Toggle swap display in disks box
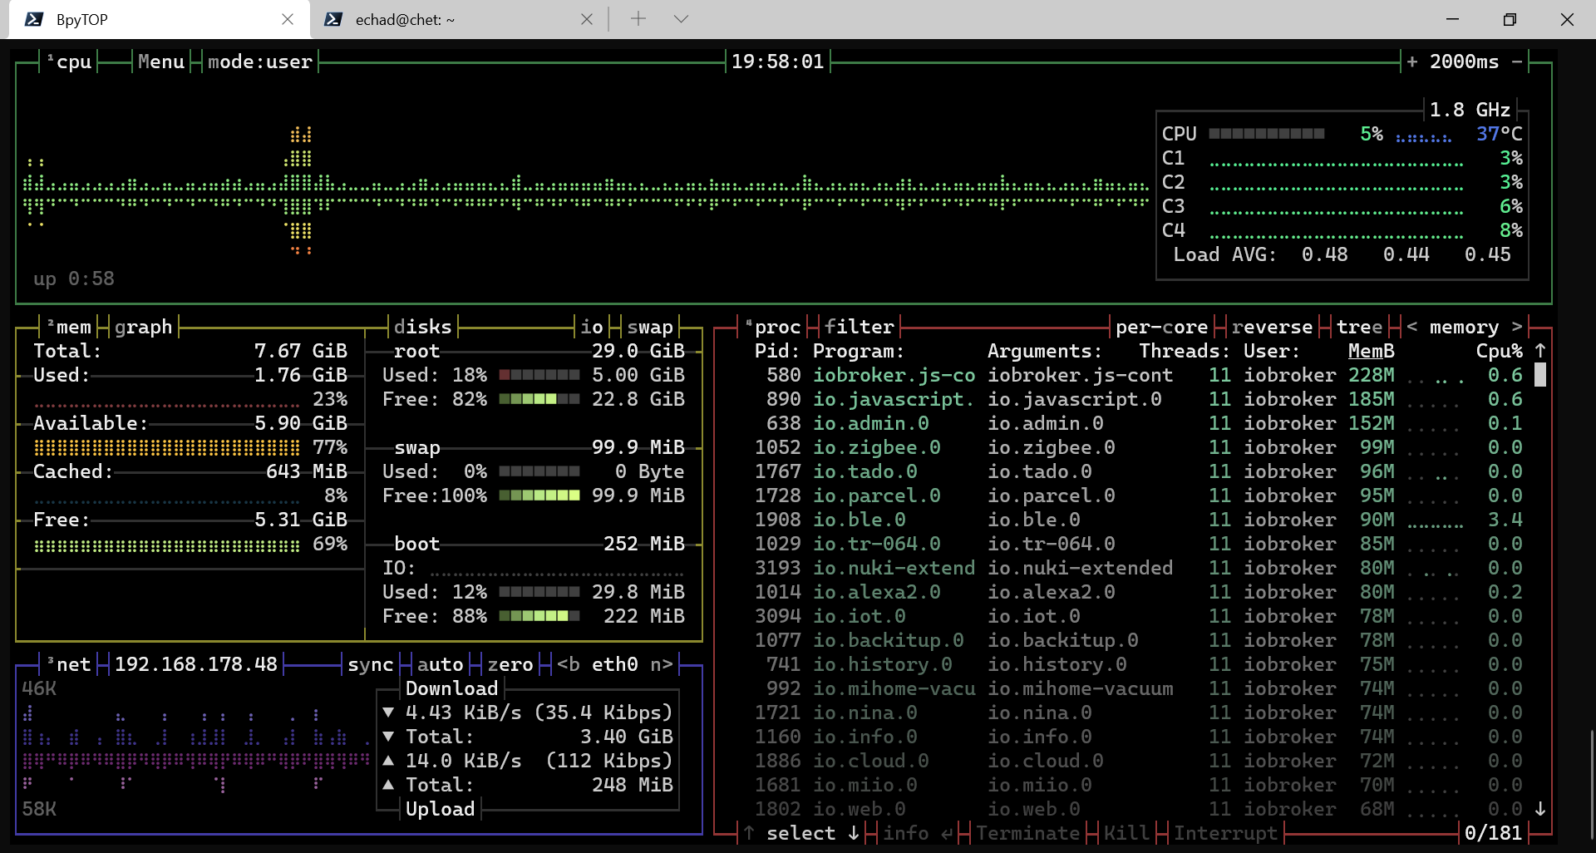 (650, 327)
